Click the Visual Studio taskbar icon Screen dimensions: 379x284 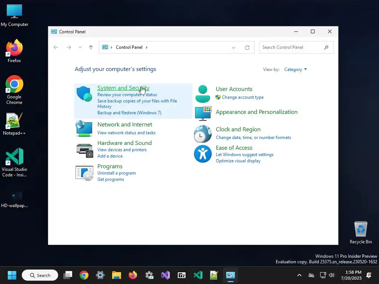(165, 275)
